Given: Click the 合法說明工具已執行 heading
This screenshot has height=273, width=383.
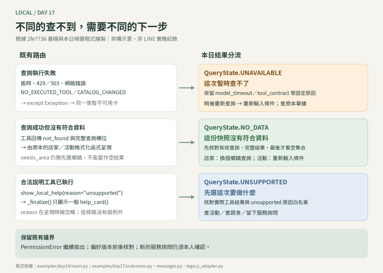Looking at the screenshot, I should click(x=47, y=182).
